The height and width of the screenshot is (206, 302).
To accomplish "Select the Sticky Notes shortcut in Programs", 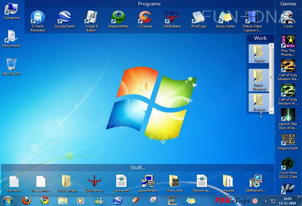I will pyautogui.click(x=226, y=19).
